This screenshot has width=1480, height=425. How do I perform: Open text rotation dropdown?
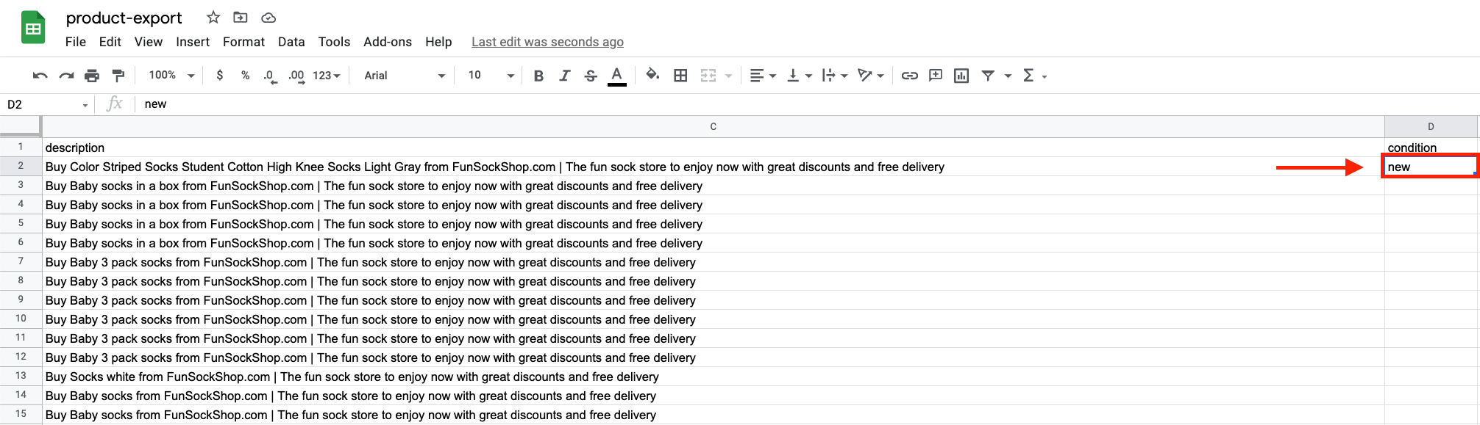(871, 76)
